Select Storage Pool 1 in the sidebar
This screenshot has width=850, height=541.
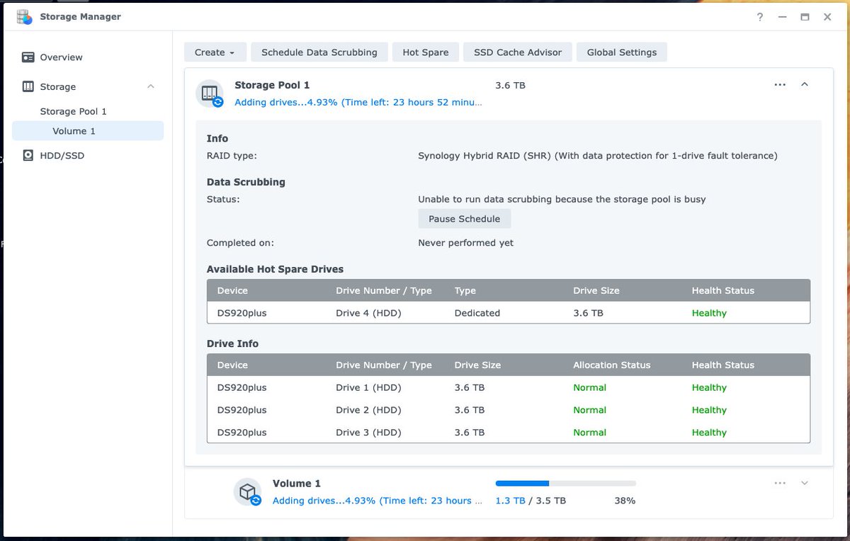click(74, 111)
